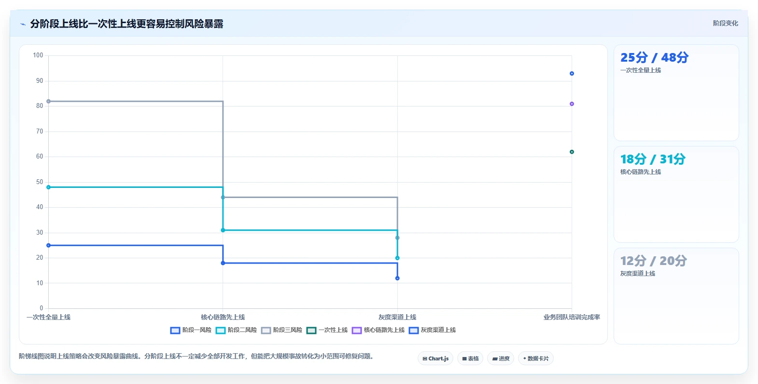Click the teal data point at 20
This screenshot has width=758, height=384.
(397, 258)
